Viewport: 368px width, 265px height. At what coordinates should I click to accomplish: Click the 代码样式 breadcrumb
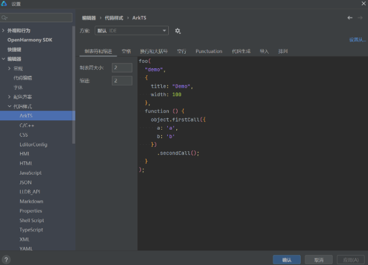point(114,18)
